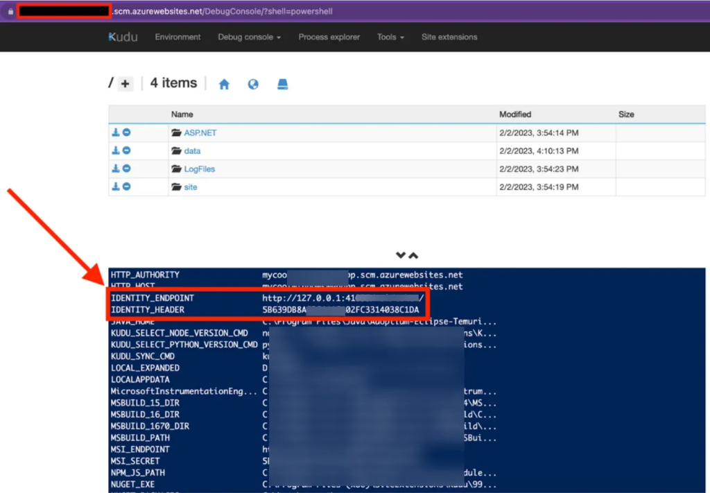Go to Site extensions
Image resolution: width=710 pixels, height=493 pixels.
click(449, 37)
